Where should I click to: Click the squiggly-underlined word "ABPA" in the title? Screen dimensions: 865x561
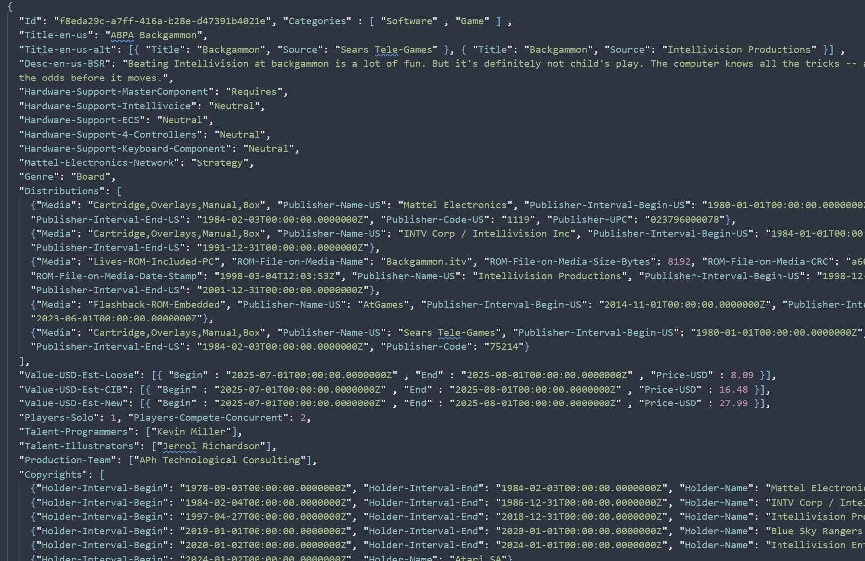point(122,35)
